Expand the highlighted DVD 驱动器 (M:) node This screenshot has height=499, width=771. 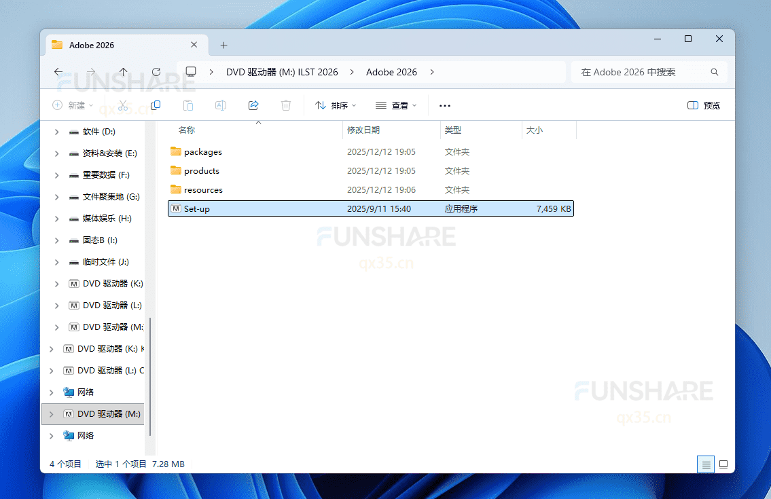(x=51, y=414)
